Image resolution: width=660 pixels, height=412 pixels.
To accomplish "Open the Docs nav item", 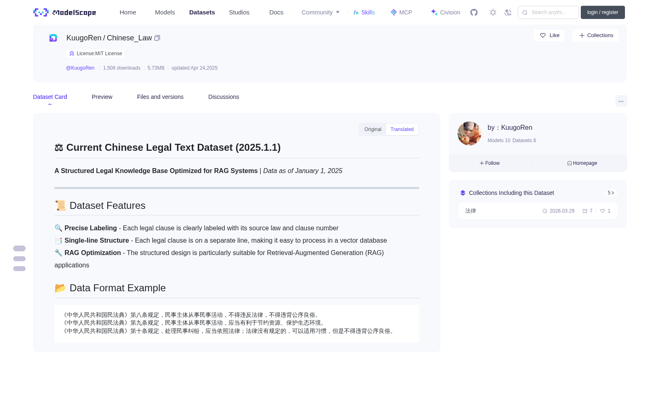I will click(x=276, y=12).
